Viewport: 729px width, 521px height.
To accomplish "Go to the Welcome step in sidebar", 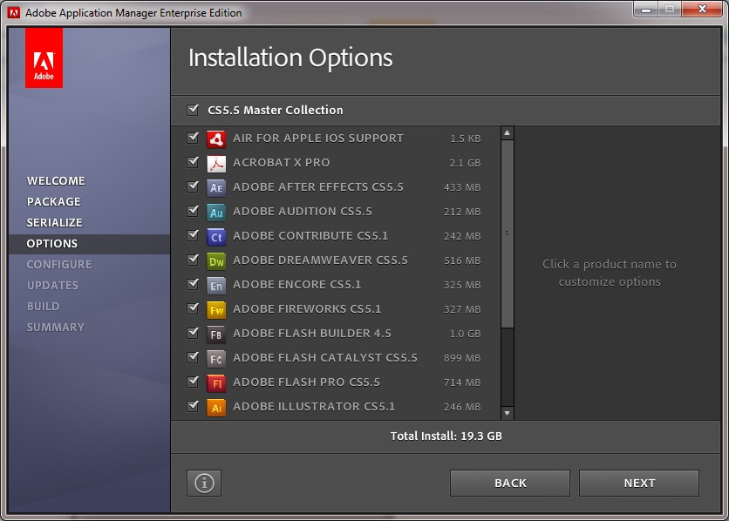I will (56, 181).
